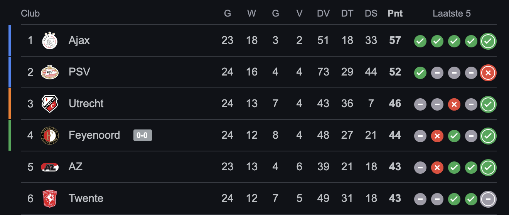Screen dimensions: 509x215
Task: Click the FC Utrecht club badge
Action: [x=50, y=104]
